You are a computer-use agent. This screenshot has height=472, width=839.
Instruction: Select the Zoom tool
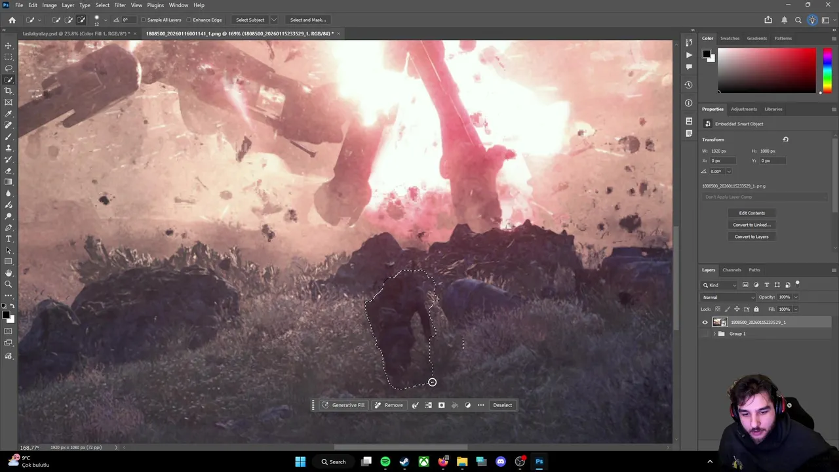9,284
